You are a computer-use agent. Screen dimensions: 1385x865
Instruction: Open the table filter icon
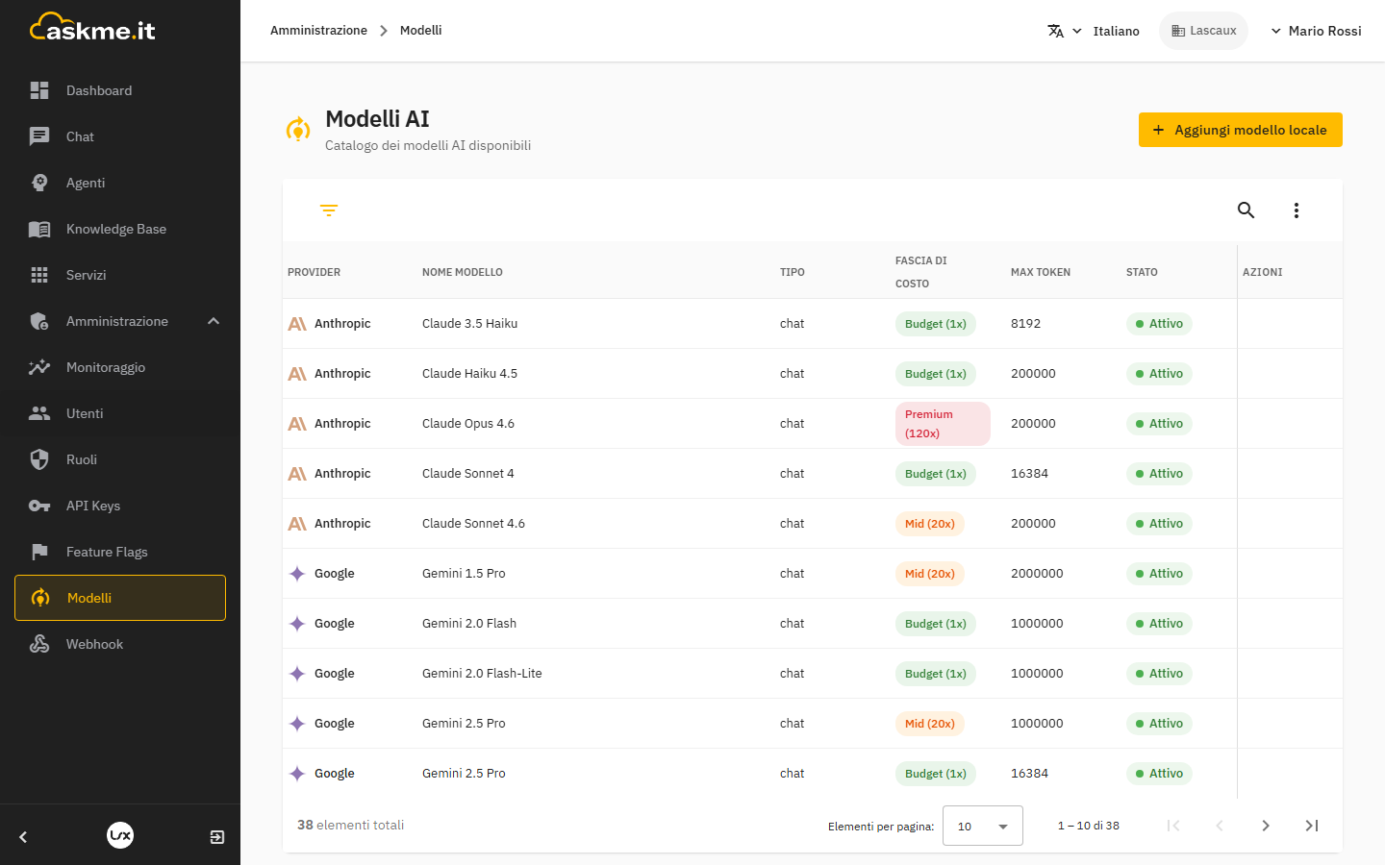point(329,210)
